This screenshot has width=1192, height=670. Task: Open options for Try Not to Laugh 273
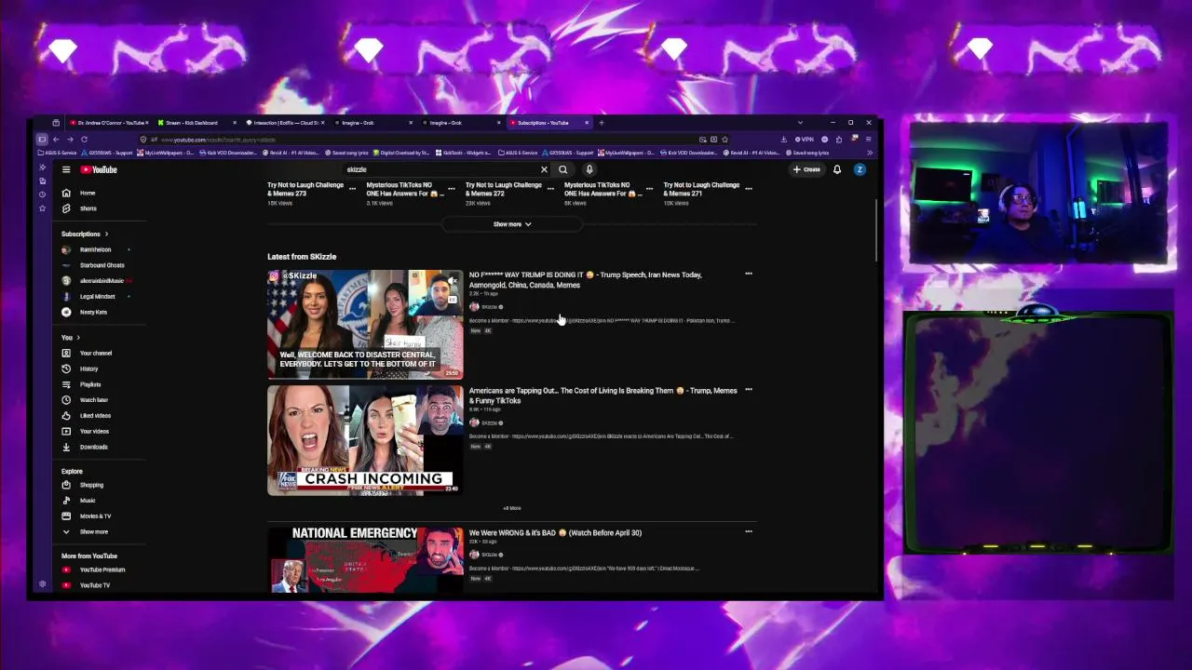click(x=352, y=189)
